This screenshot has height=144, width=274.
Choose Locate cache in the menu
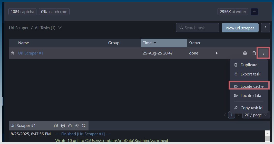pos(252,86)
